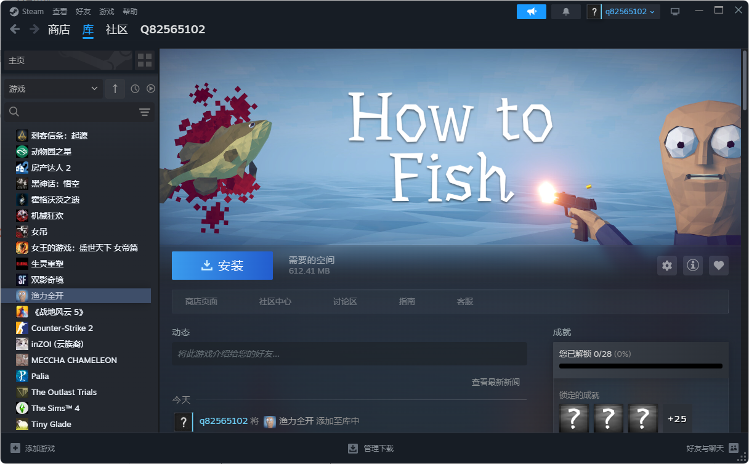Click the first locked achievement icon
Screen dimensions: 749x464
(x=574, y=418)
